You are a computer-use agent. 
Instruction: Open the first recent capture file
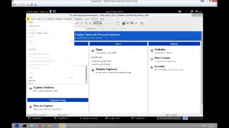tap(101, 61)
